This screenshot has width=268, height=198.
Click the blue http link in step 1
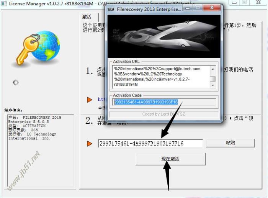(101, 99)
